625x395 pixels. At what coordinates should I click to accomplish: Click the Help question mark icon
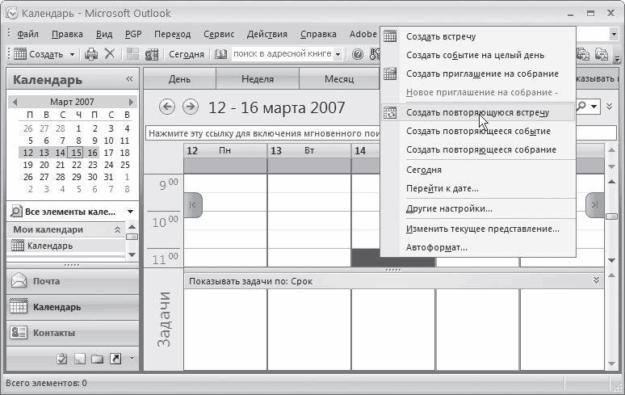point(358,54)
